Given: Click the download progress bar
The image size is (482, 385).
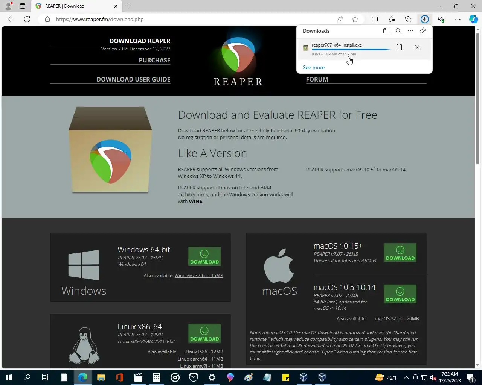Looking at the screenshot, I should (351, 49).
